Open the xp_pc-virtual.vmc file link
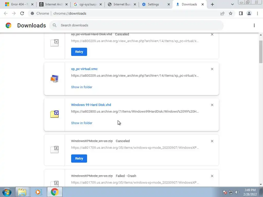The height and width of the screenshot is (197, 263). pos(84,69)
